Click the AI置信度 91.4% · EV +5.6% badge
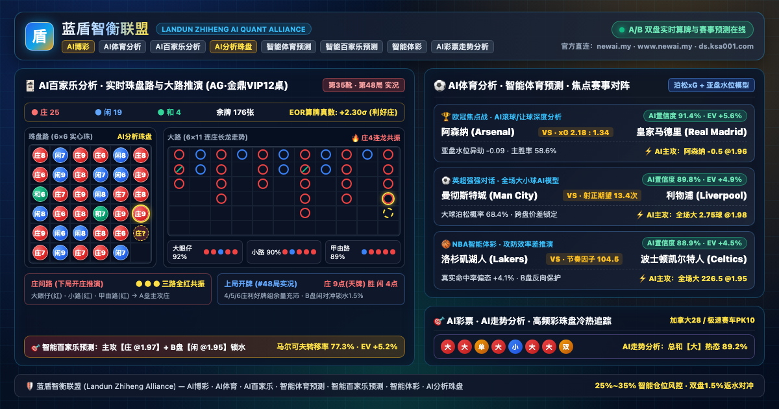 [x=695, y=116]
